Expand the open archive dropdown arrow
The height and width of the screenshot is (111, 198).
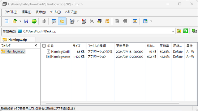point(20,21)
